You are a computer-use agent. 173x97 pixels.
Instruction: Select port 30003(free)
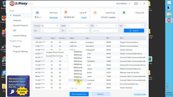(78, 61)
